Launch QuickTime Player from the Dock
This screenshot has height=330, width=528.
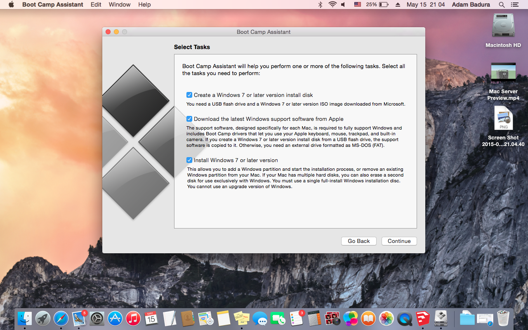click(405, 318)
